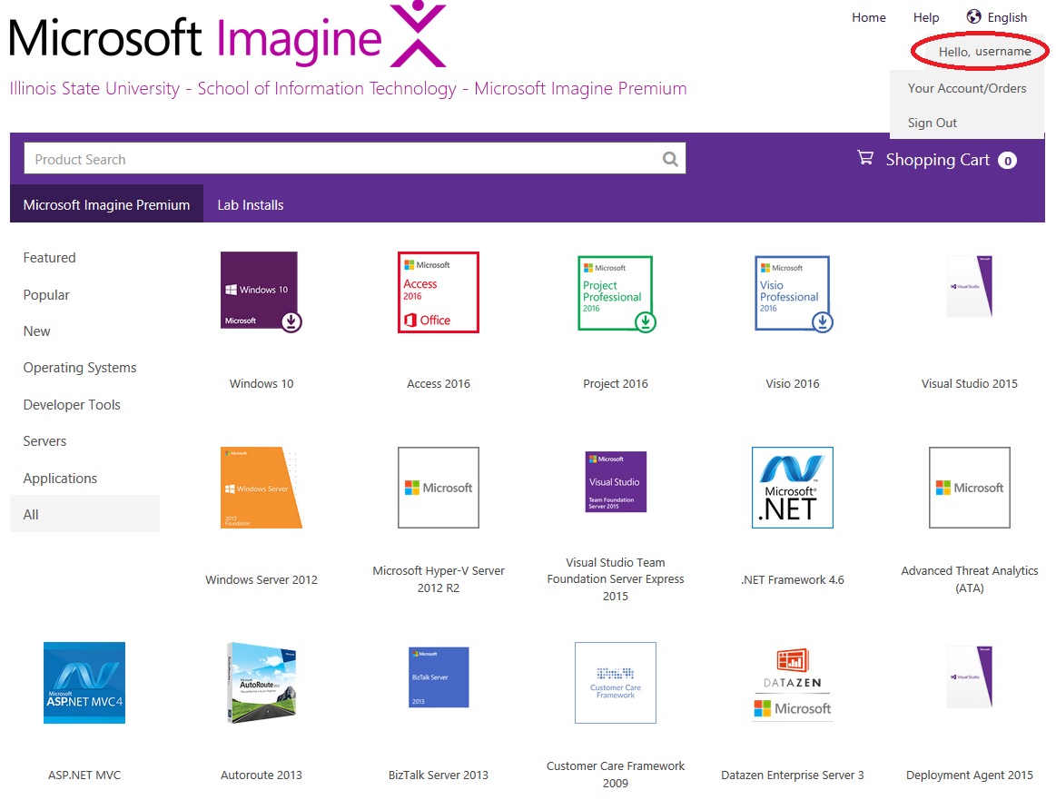Select the All category
1056x810 pixels.
(x=84, y=514)
